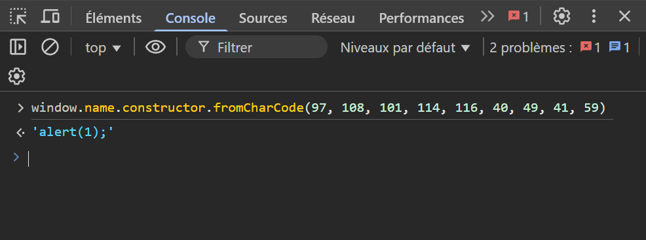Show more tabs via the double chevron
The height and width of the screenshot is (240, 646).
pos(487,17)
